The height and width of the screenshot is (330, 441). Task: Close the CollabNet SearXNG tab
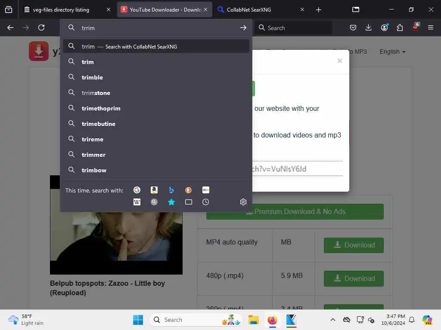click(x=302, y=10)
